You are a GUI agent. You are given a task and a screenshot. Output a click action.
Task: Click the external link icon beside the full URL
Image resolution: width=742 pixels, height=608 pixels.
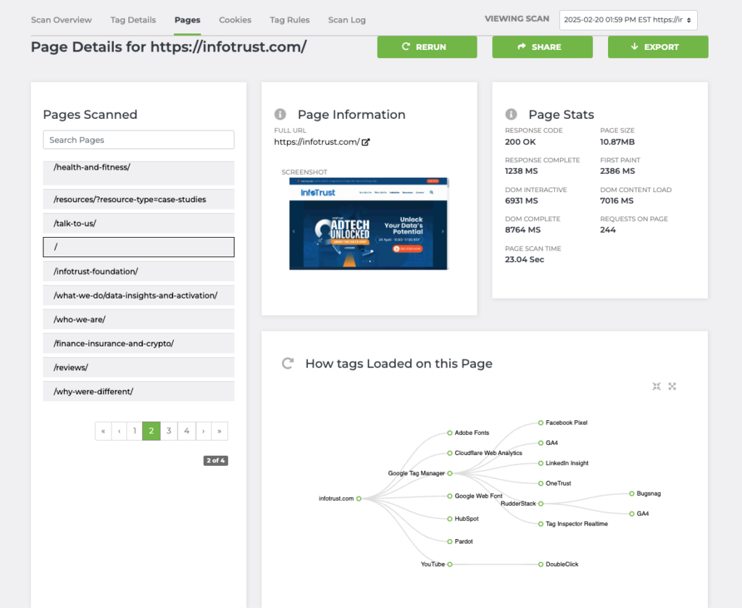tap(366, 142)
